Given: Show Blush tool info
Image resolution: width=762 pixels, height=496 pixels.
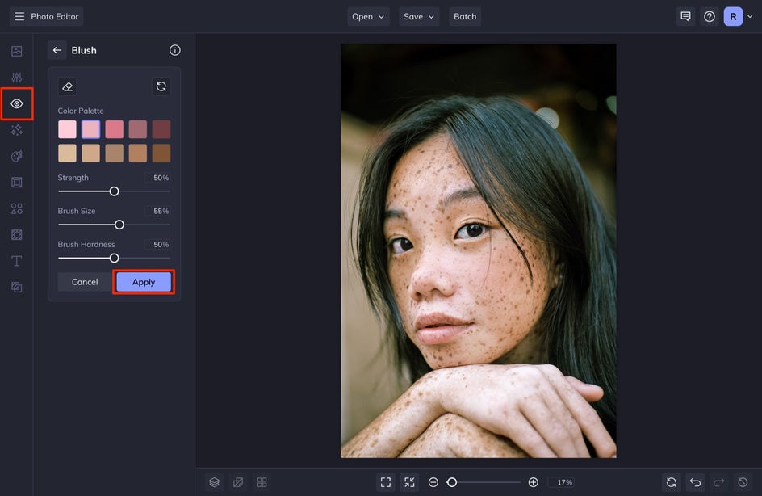Looking at the screenshot, I should coord(175,50).
